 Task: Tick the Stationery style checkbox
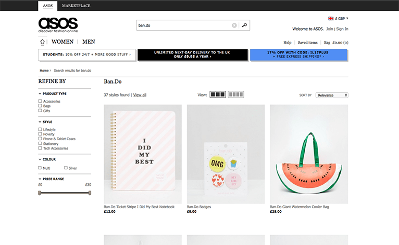[x=41, y=144]
